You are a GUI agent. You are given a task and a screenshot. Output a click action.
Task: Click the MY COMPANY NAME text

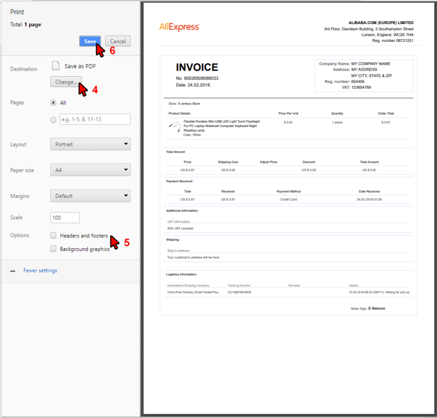pos(371,64)
